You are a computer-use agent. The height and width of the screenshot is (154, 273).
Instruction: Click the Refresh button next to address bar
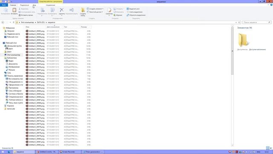point(239,22)
